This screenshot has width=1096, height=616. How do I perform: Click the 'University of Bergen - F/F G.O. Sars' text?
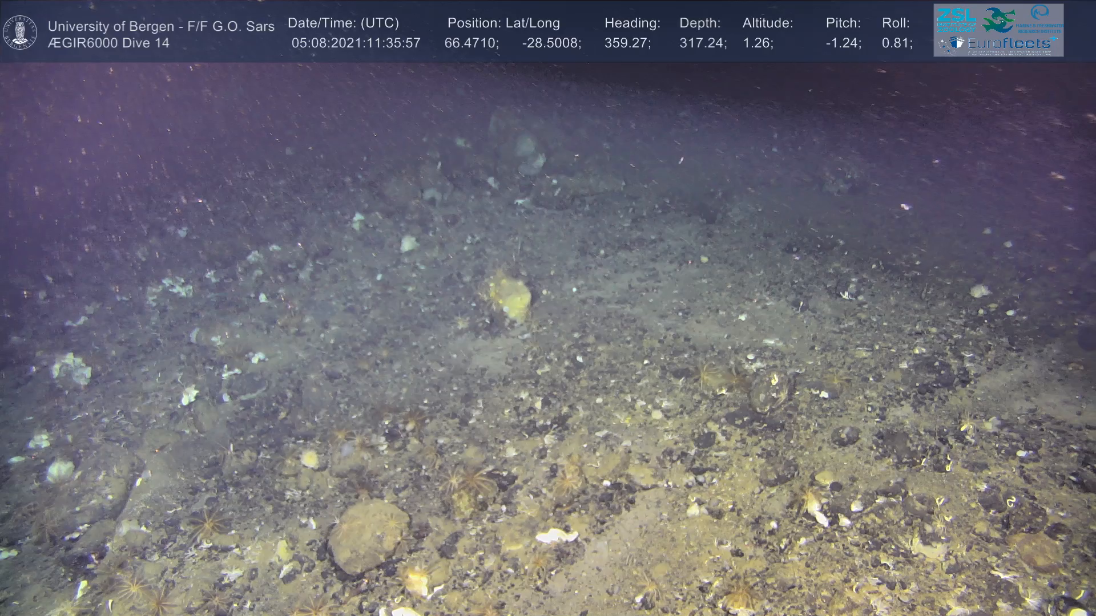[x=161, y=26]
